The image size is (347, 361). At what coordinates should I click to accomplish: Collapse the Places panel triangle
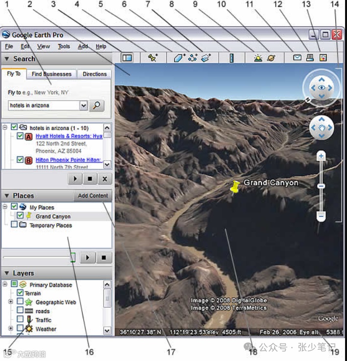click(7, 196)
